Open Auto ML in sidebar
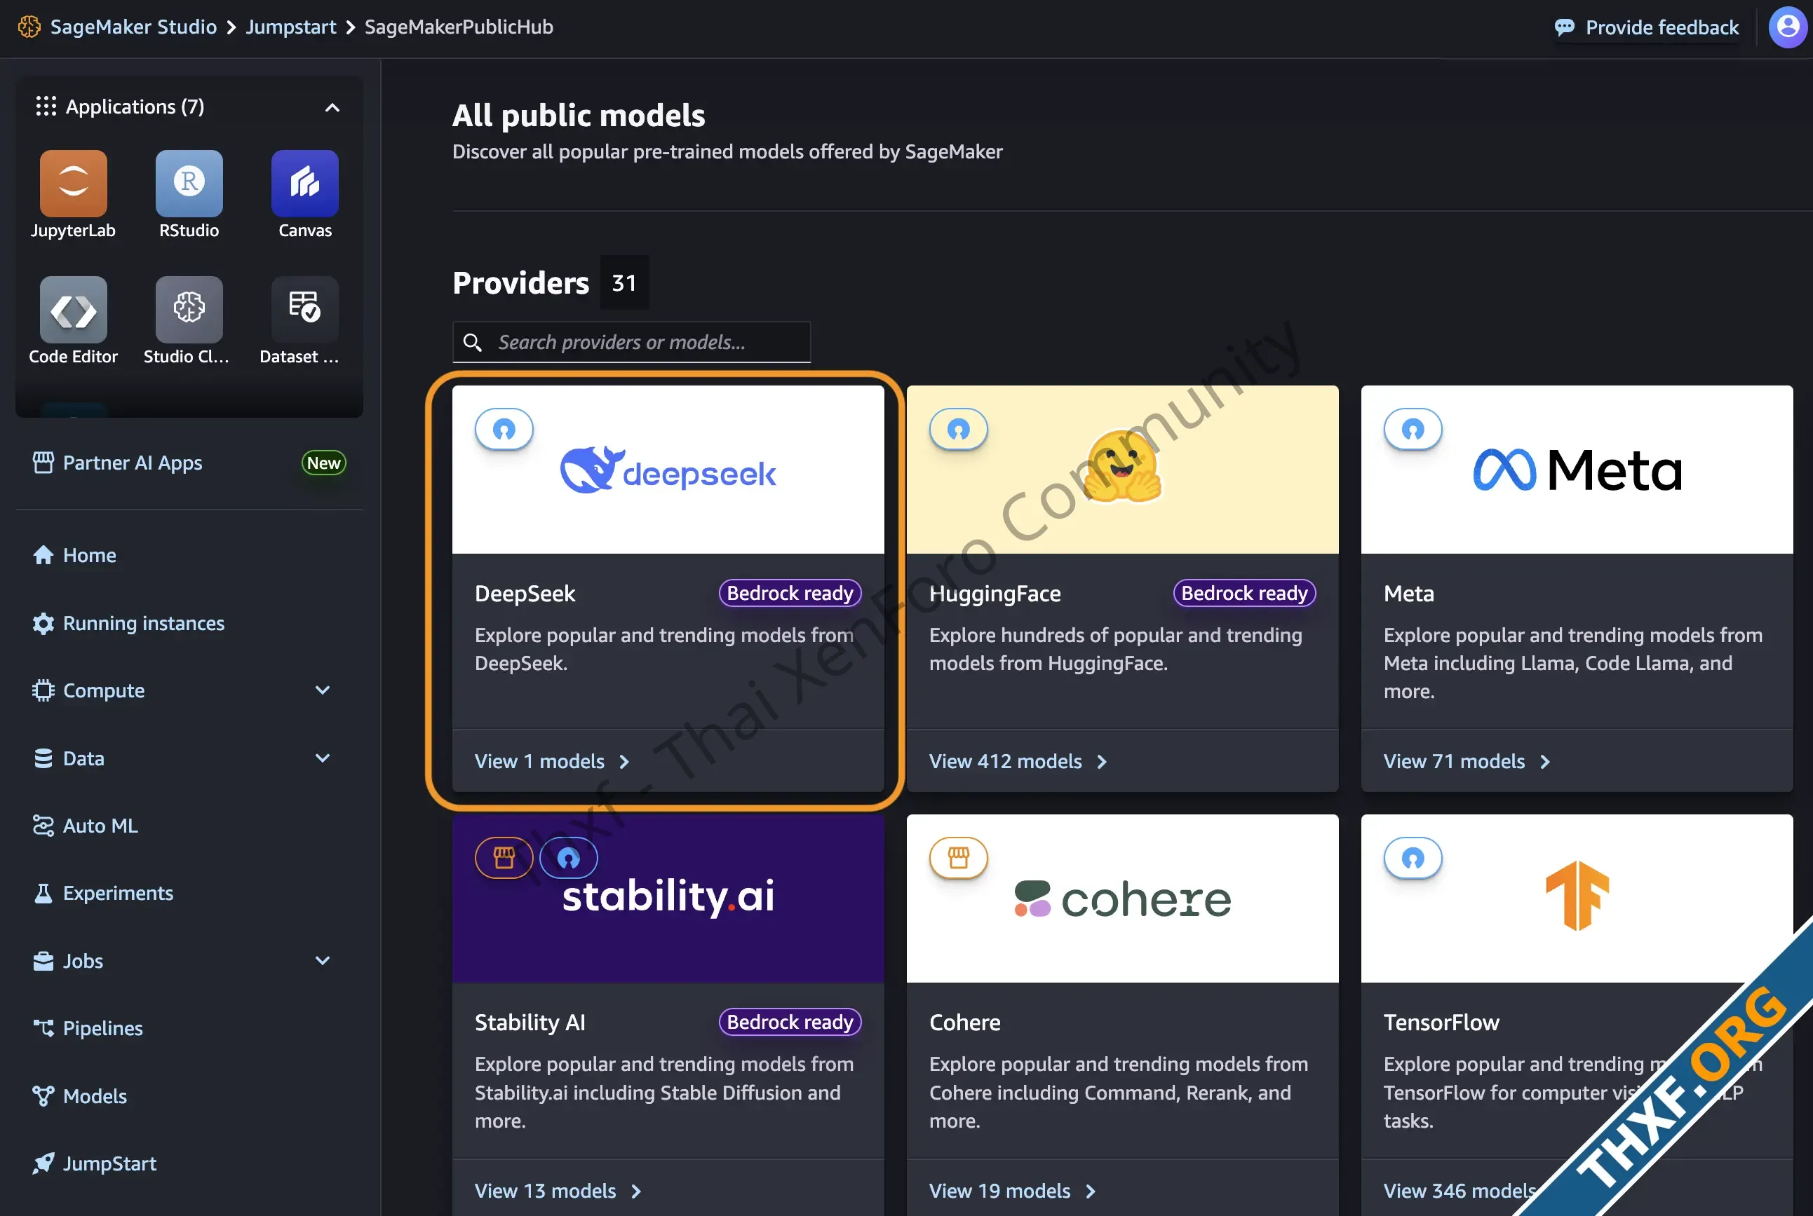Image resolution: width=1813 pixels, height=1216 pixels. point(100,826)
